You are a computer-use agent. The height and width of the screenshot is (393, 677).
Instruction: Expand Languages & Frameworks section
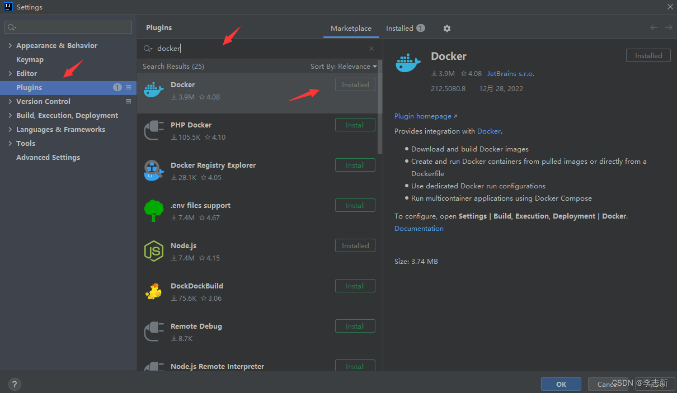tap(10, 130)
